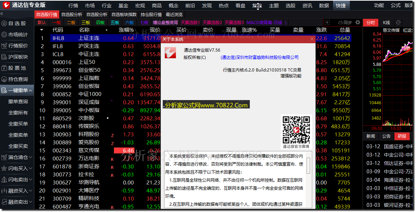Open 持仓查询 sidebar icon
416x212 pixels.
[4, 79]
